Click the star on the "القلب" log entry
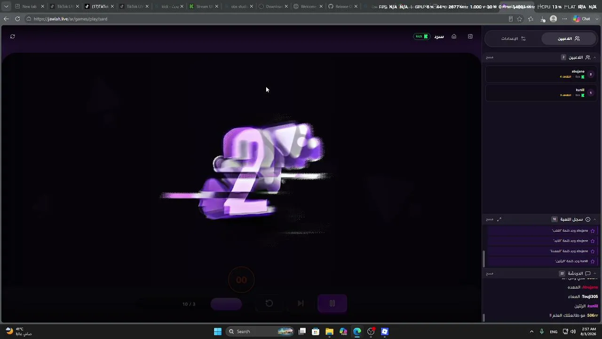 [x=593, y=231]
